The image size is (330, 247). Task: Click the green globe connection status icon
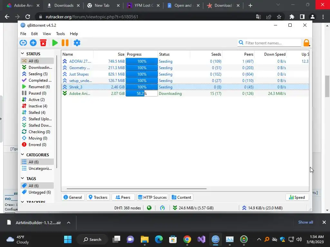(x=149, y=208)
